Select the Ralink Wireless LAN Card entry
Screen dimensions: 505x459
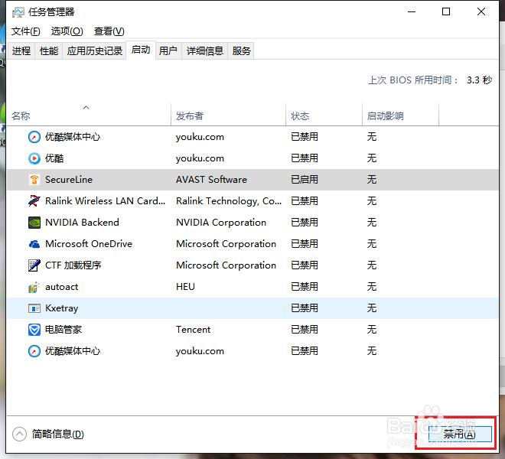[106, 201]
